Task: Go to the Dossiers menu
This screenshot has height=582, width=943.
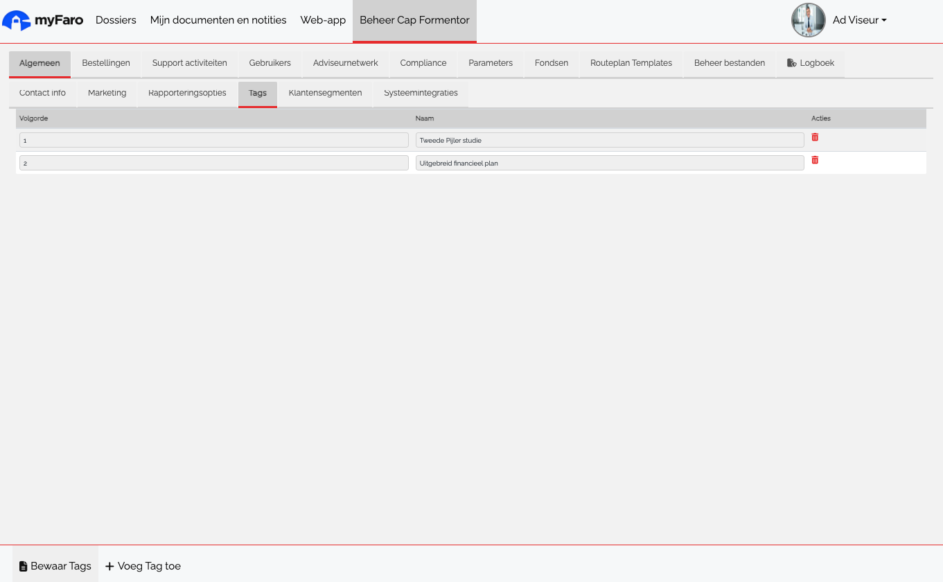Action: click(116, 20)
